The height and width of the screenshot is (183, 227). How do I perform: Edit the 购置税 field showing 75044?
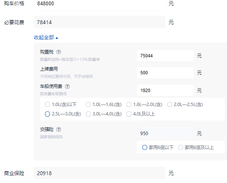pyautogui.click(x=165, y=55)
